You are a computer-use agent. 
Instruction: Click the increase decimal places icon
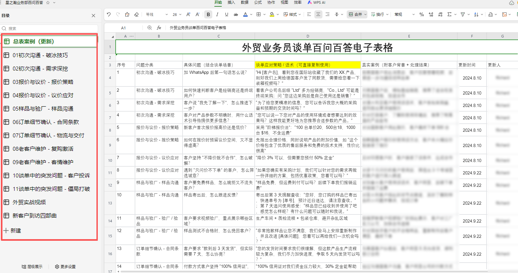pyautogui.click(x=431, y=14)
